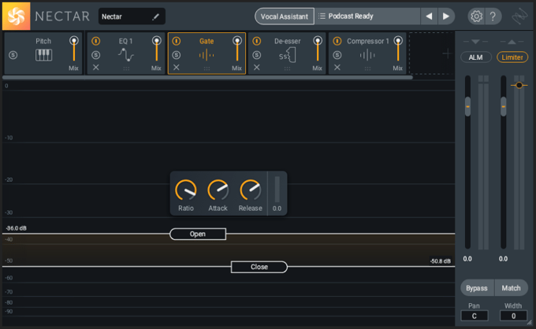Viewport: 536px width, 329px height.
Task: Click the EQ 1 Mix slider
Action: pyautogui.click(x=157, y=49)
